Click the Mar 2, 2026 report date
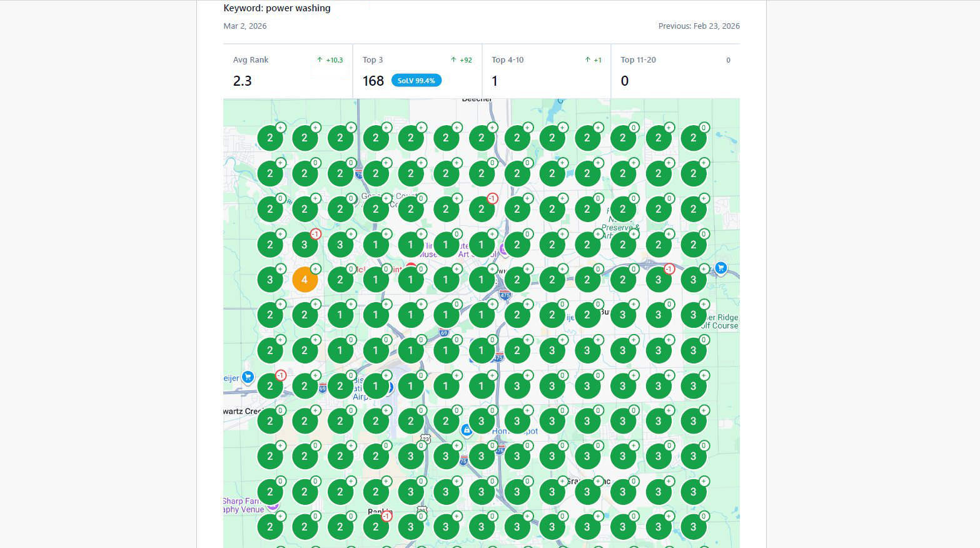 [x=245, y=26]
